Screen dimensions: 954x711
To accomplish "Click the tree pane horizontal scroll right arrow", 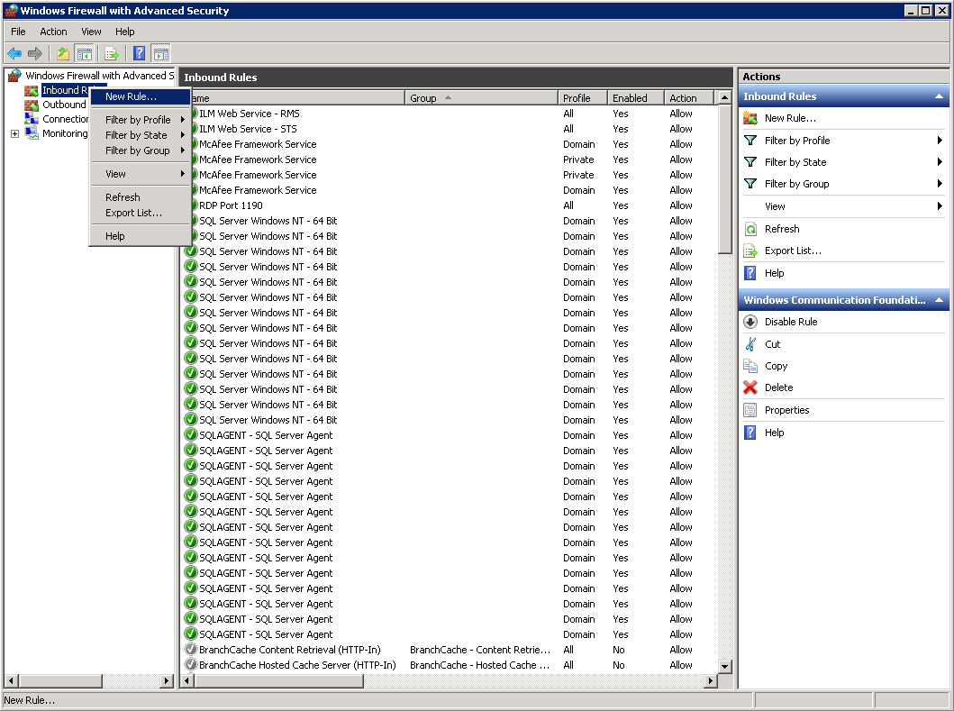I will pos(167,680).
